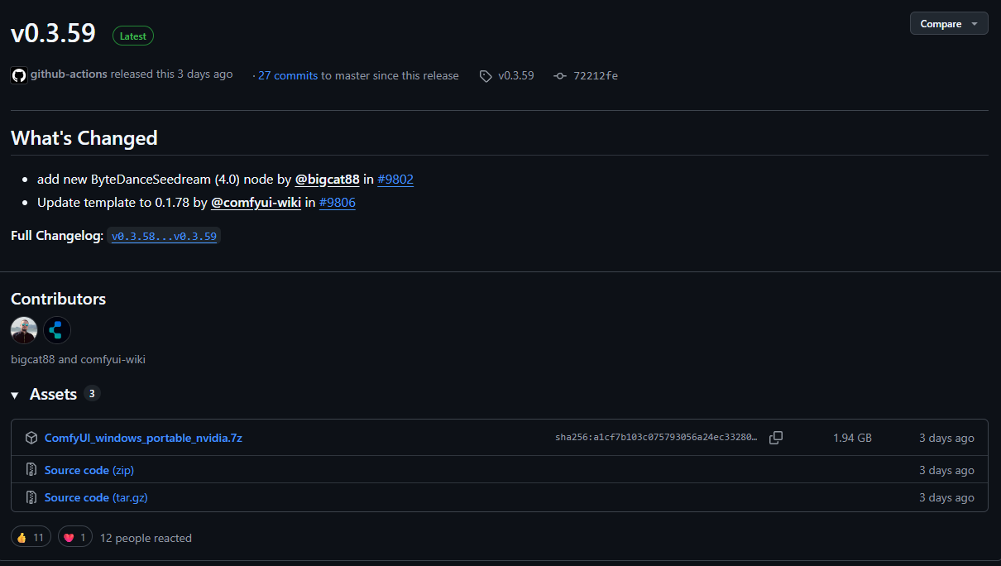Click the tag icon beside v0.3.59
Viewport: 1001px width, 566px height.
[x=486, y=76]
